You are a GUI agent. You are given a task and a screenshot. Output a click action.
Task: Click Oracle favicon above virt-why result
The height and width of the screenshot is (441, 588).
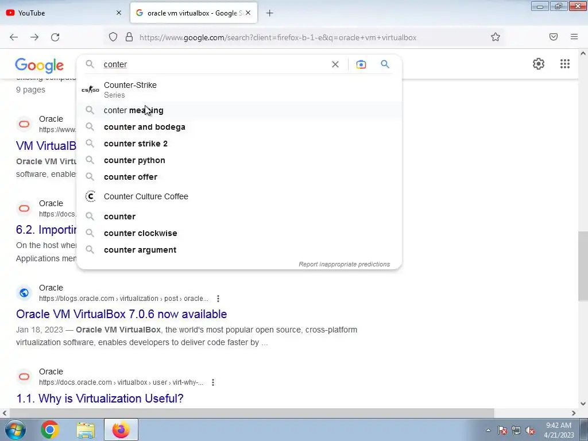coord(24,377)
